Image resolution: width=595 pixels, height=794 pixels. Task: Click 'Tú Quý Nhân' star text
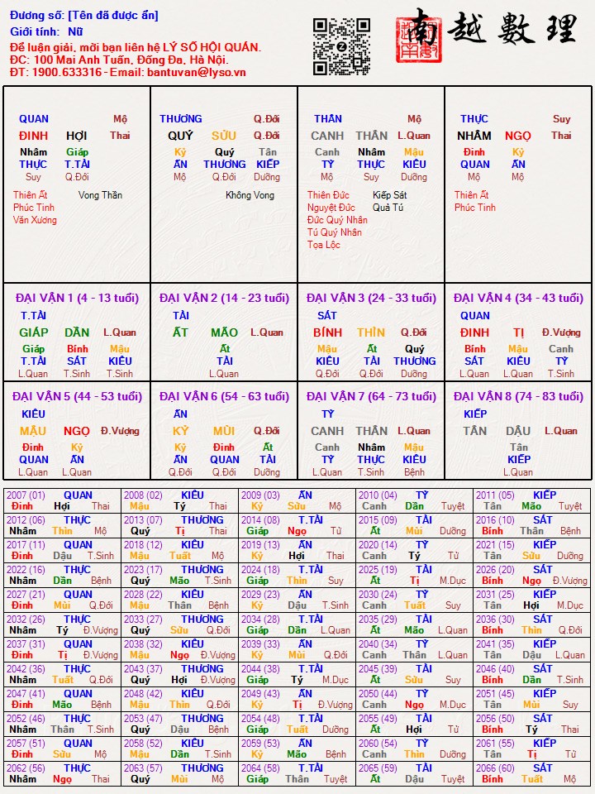pyautogui.click(x=335, y=232)
